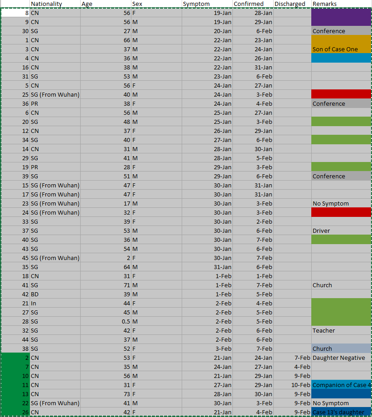
Task: Select the red remarks cell for case 25
Action: pos(341,94)
